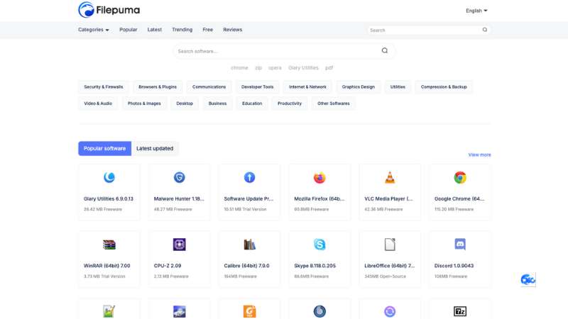Open the Skype icon

(319, 245)
